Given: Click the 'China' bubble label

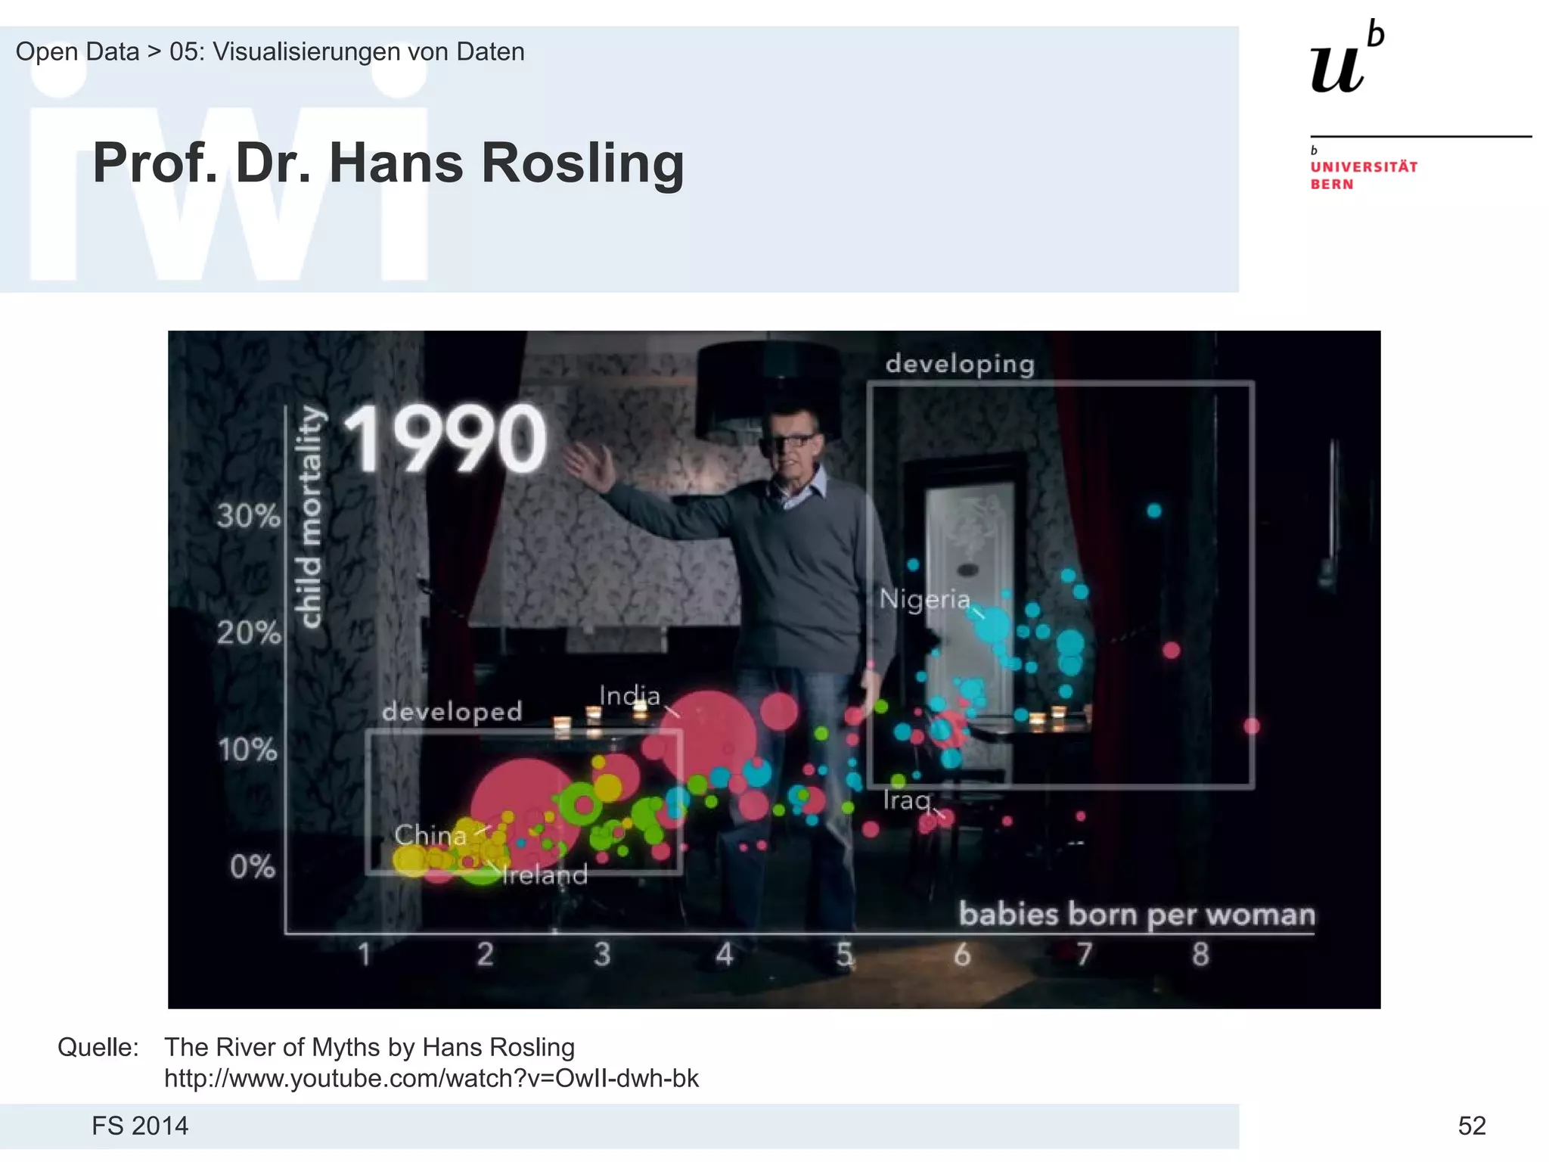Looking at the screenshot, I should coord(430,835).
